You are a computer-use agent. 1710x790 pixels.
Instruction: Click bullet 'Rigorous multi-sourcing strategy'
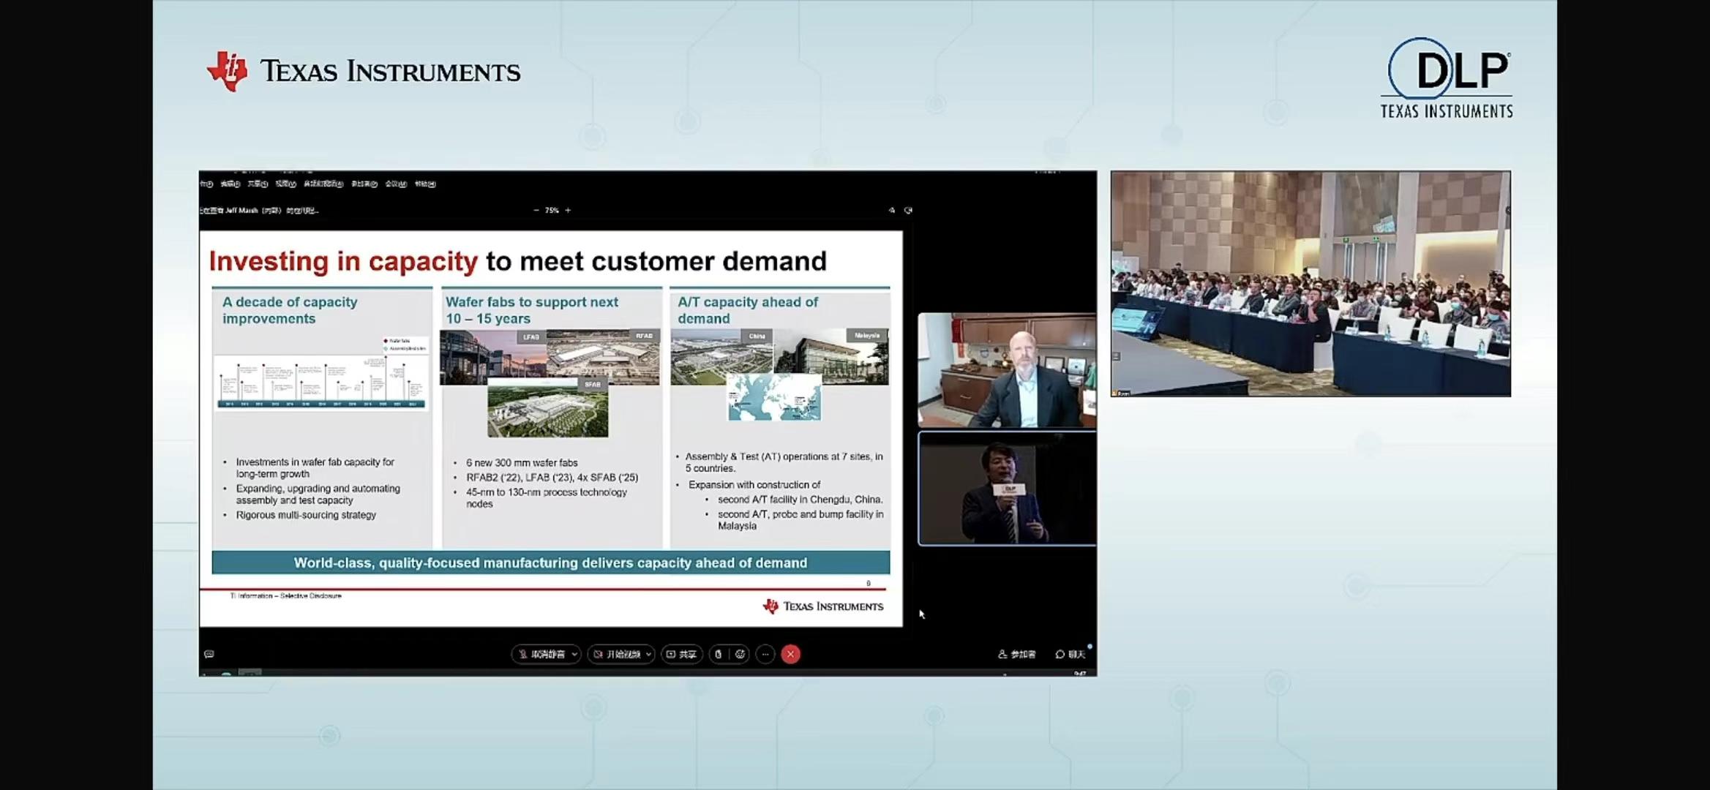pos(306,515)
